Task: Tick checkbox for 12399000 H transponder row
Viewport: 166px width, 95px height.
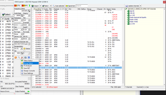Action: coord(33,23)
